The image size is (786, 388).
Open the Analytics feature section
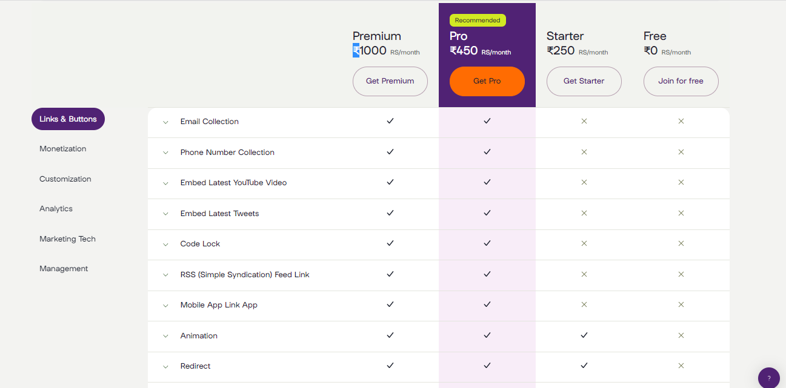point(56,209)
